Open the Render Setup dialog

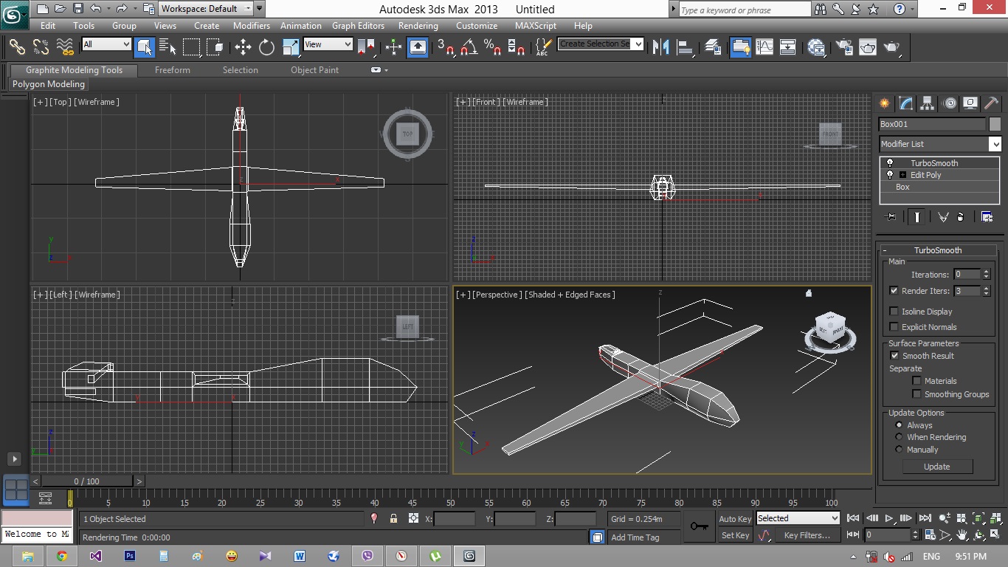pos(843,47)
